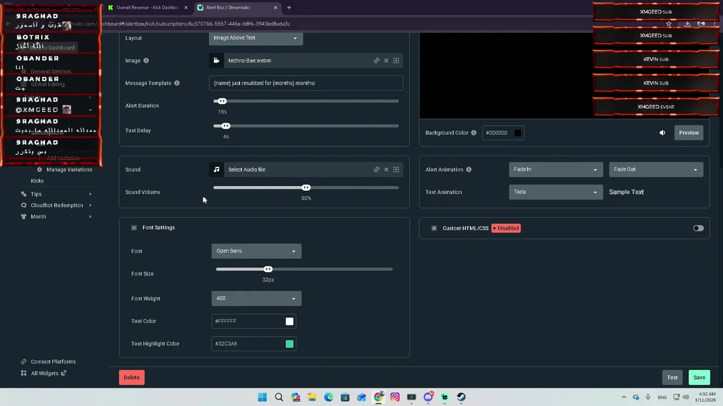
Task: Click the link icon in Image row
Action: tap(376, 60)
